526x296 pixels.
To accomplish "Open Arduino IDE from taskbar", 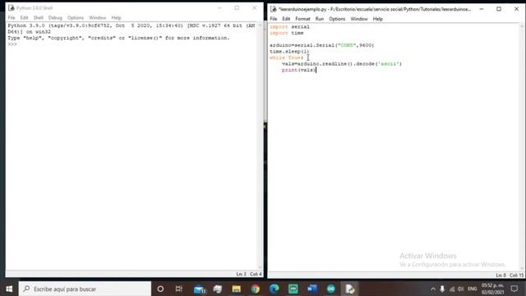I will tap(330, 289).
